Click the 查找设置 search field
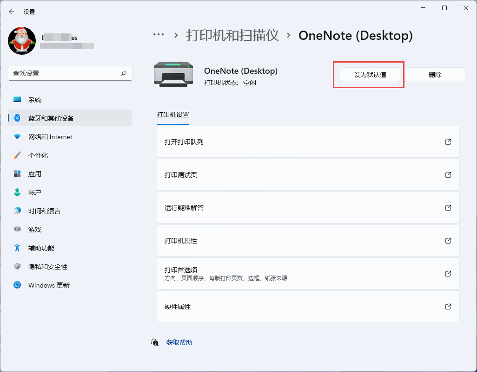 coord(70,73)
